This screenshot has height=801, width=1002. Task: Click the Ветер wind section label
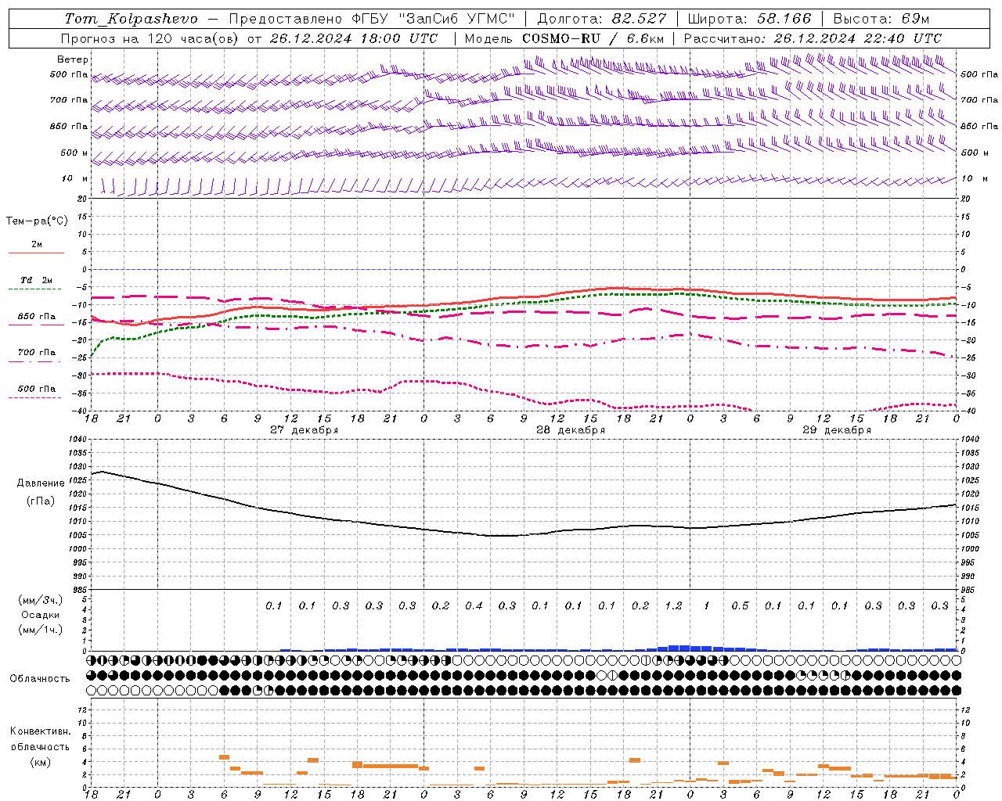[x=73, y=59]
